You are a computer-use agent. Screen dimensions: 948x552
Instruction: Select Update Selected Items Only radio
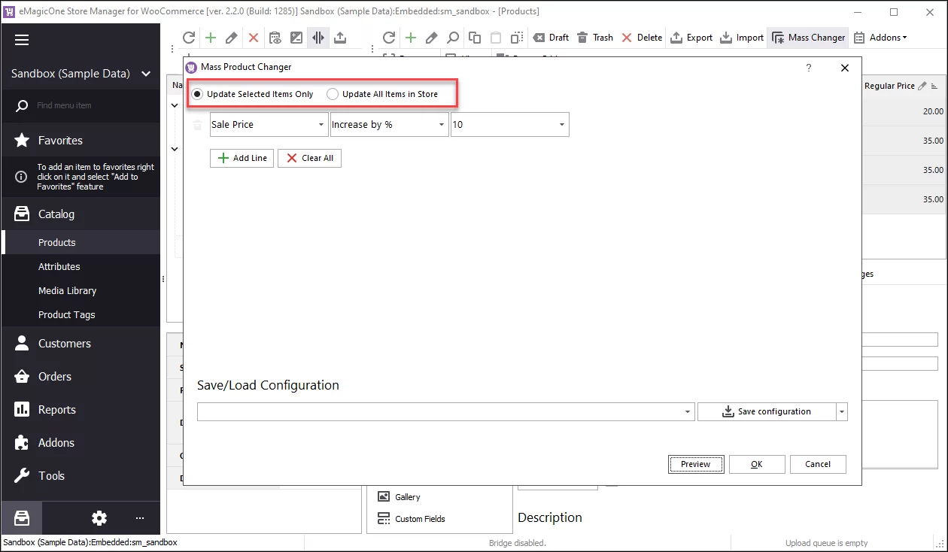[198, 94]
